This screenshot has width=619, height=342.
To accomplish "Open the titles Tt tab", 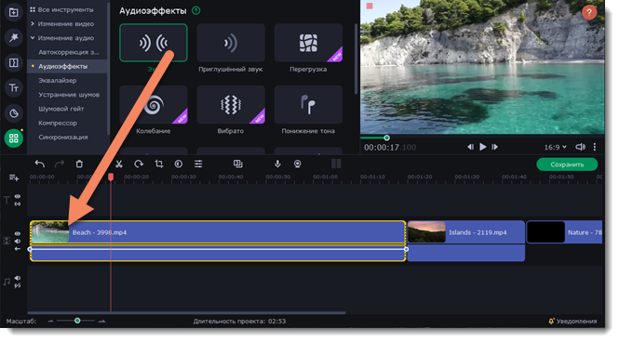I will (13, 88).
